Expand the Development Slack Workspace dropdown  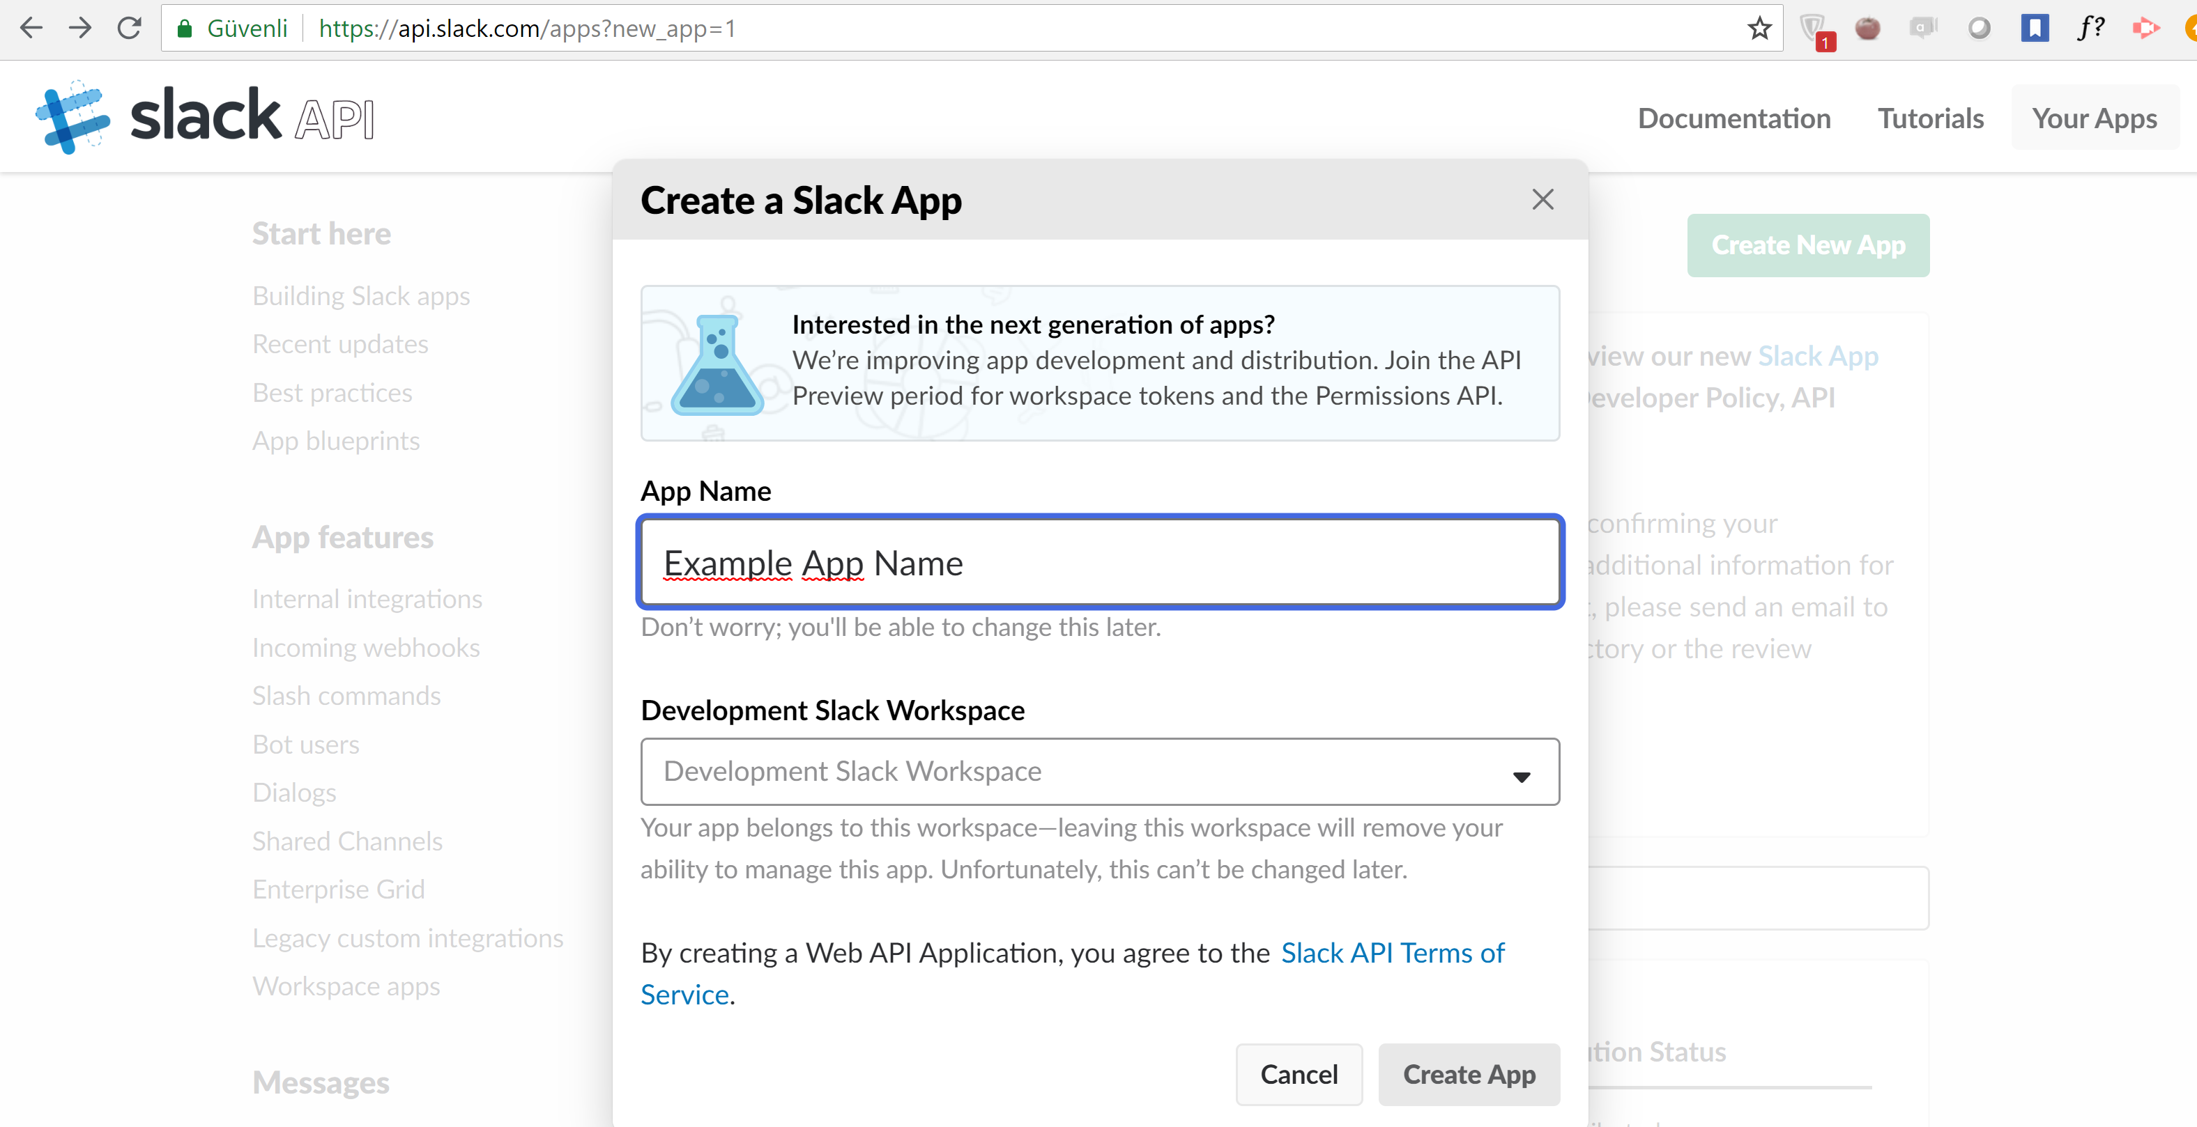coord(1098,772)
